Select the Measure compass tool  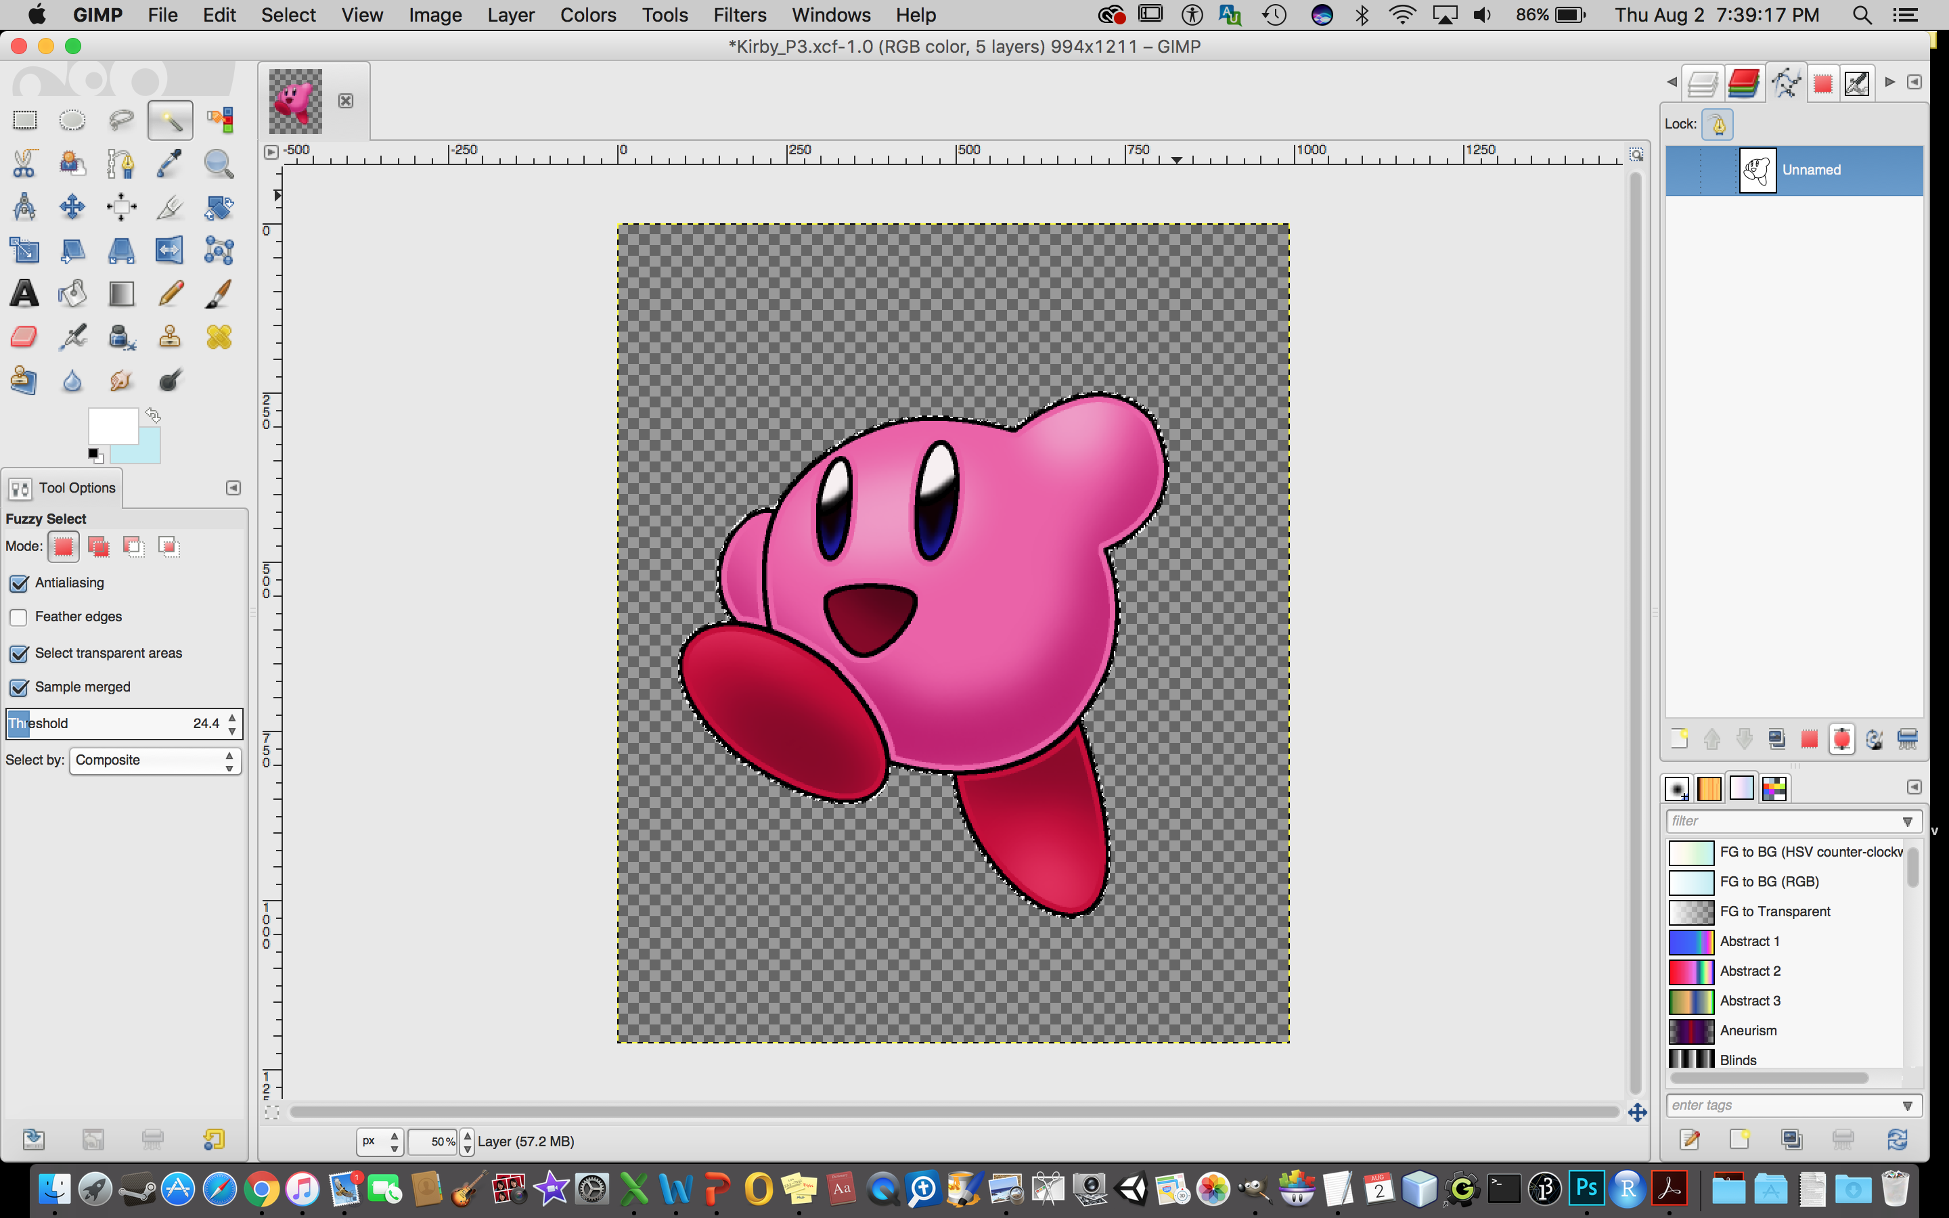coord(24,207)
